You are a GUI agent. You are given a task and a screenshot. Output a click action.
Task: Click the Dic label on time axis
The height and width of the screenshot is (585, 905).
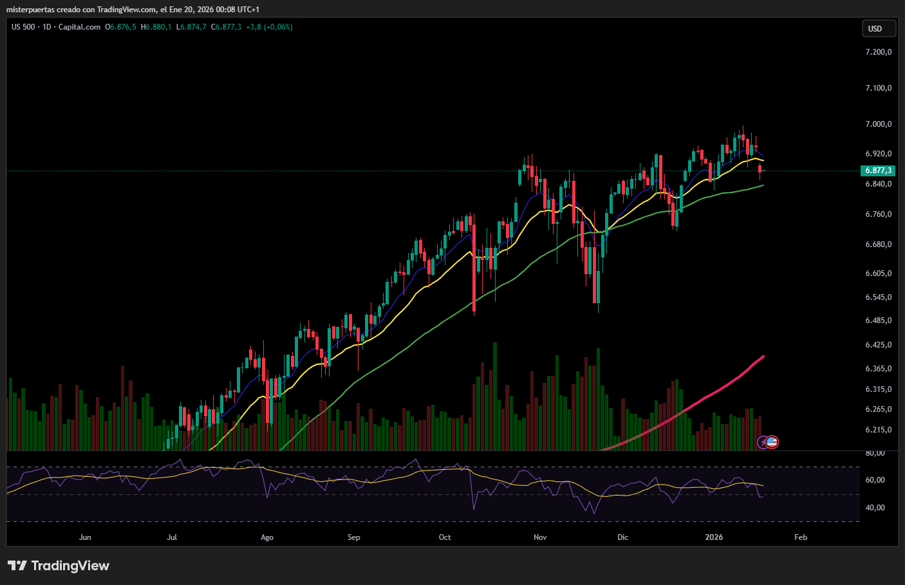(x=622, y=537)
